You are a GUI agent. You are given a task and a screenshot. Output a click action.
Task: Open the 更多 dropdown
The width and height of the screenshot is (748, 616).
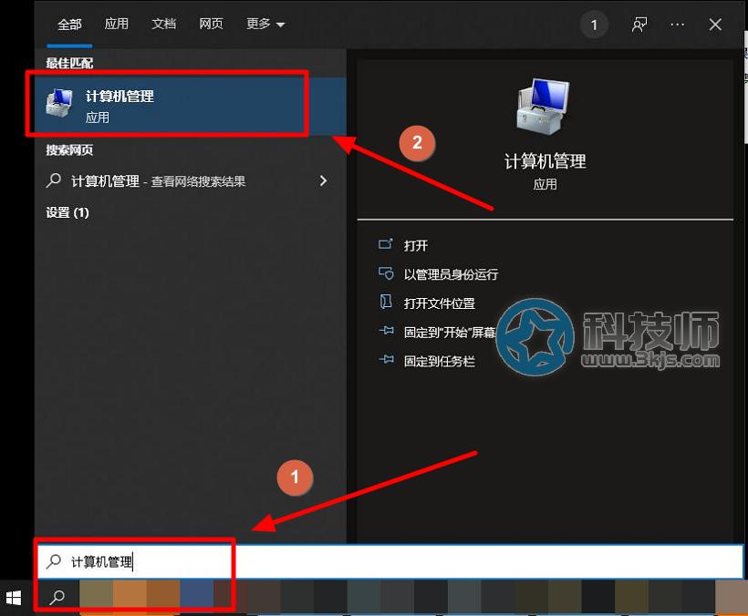click(x=265, y=24)
